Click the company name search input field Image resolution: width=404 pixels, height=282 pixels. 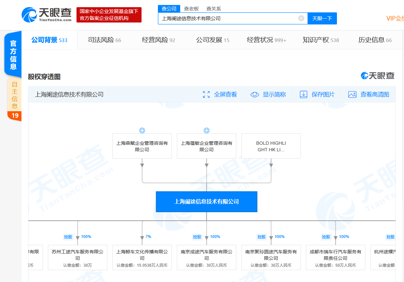pos(228,18)
